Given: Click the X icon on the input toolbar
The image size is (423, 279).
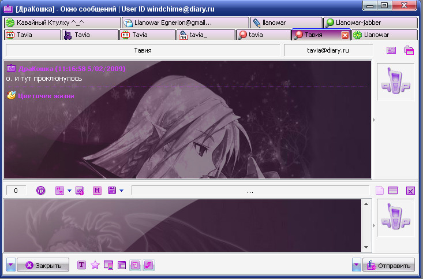Looking at the screenshot, I should tap(410, 191).
